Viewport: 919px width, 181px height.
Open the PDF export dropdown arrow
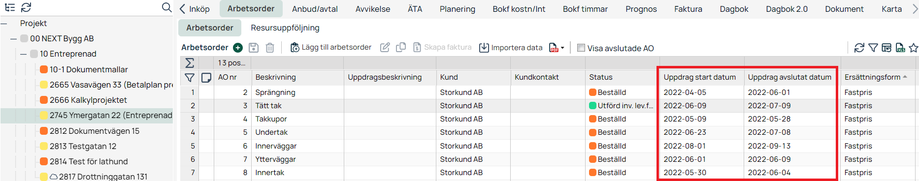(562, 48)
